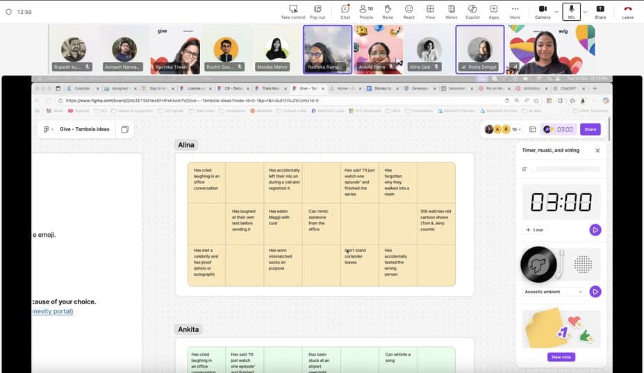Image resolution: width=644 pixels, height=373 pixels.
Task: Close the Timer, music, and voting panel
Action: point(597,150)
